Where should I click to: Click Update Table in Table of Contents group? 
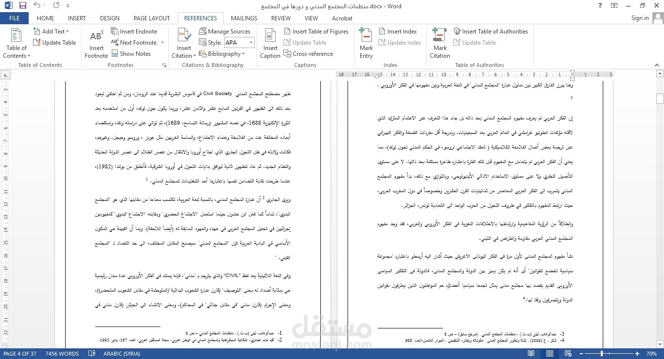tap(54, 42)
